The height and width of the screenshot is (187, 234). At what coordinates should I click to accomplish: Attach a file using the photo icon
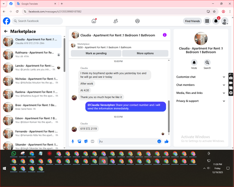point(80,141)
